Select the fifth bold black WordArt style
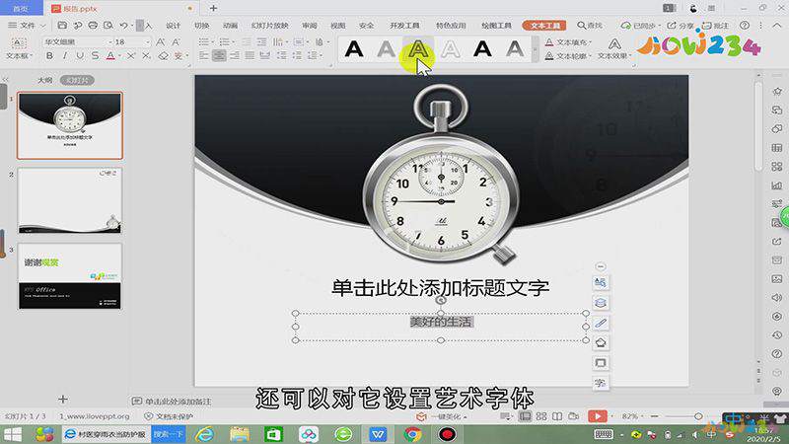The image size is (789, 444). (482, 48)
